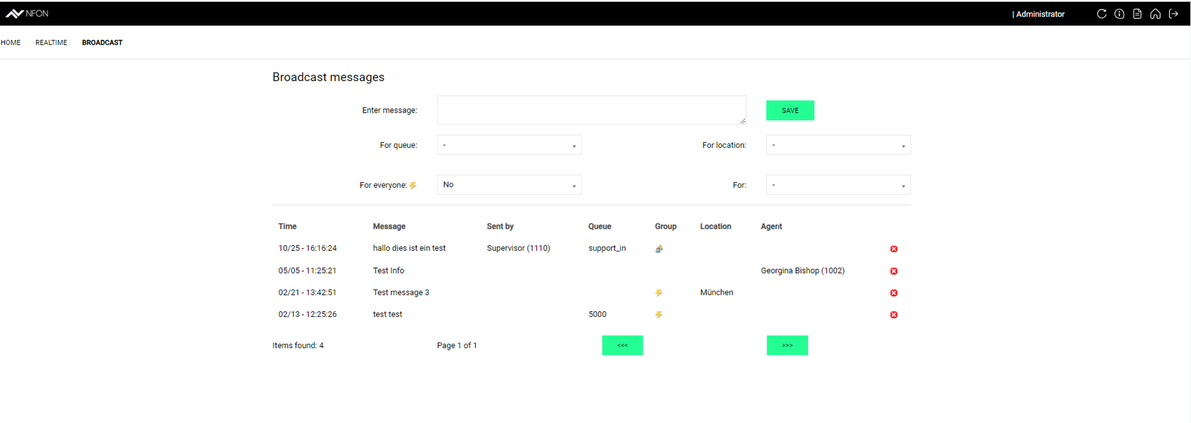Image resolution: width=1191 pixels, height=423 pixels.
Task: Click the group users icon for support_in
Action: 659,249
